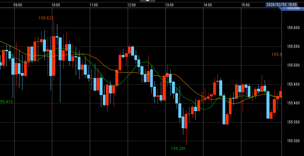Click the 10:00 time axis label

[56, 5]
